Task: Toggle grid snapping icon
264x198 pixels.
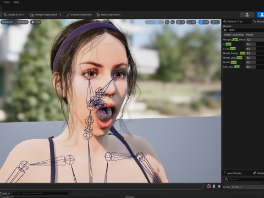Action: 178,22
